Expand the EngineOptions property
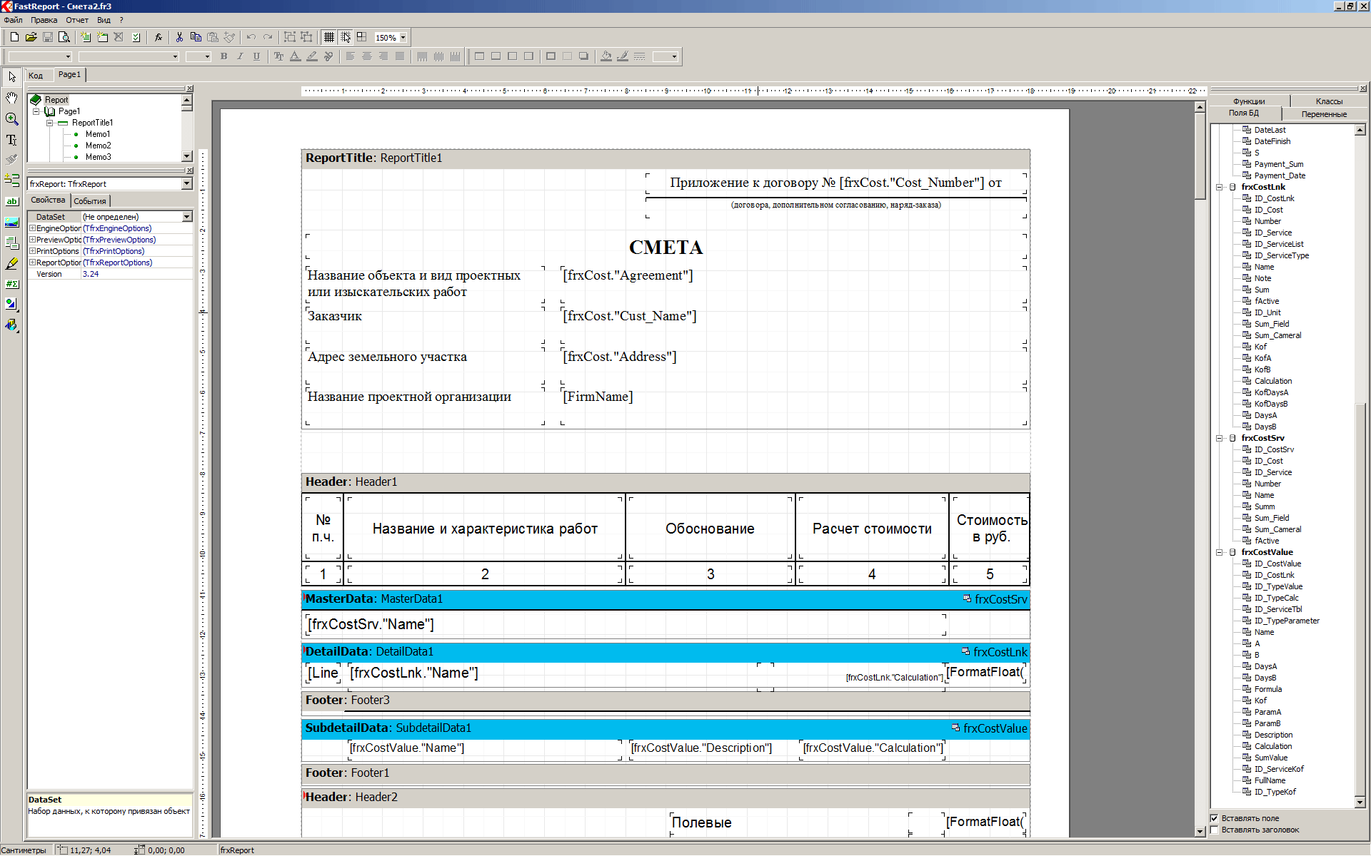 pos(32,228)
